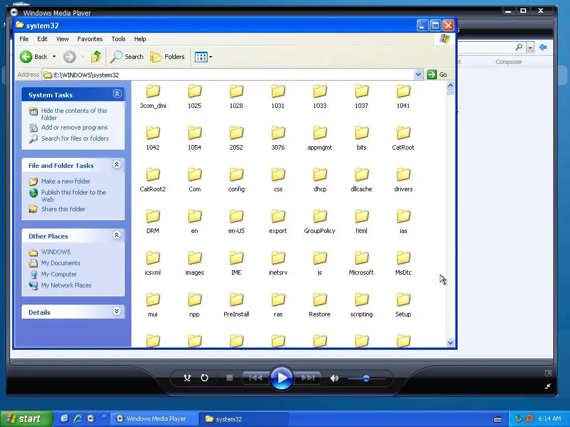Viewport: 570px width, 427px height.
Task: Open the Tools menu
Action: (118, 39)
